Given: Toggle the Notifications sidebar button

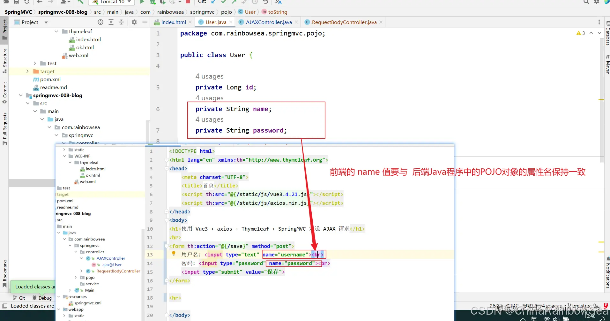Looking at the screenshot, I should [607, 273].
